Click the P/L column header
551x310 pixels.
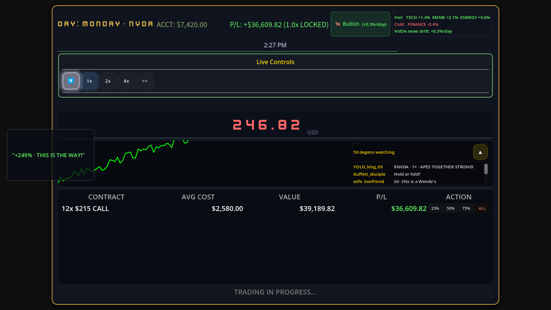[x=381, y=197]
